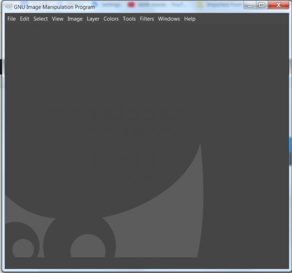Viewport: 292px width, 273px height.
Task: Minimize the GIMP window
Action: [x=250, y=5]
